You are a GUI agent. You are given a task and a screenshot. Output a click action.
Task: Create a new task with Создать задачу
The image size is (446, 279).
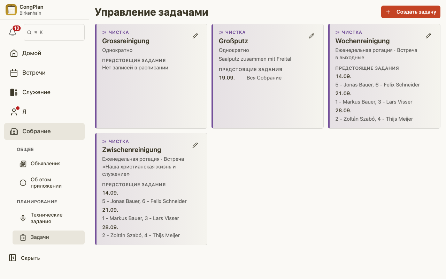click(x=411, y=12)
